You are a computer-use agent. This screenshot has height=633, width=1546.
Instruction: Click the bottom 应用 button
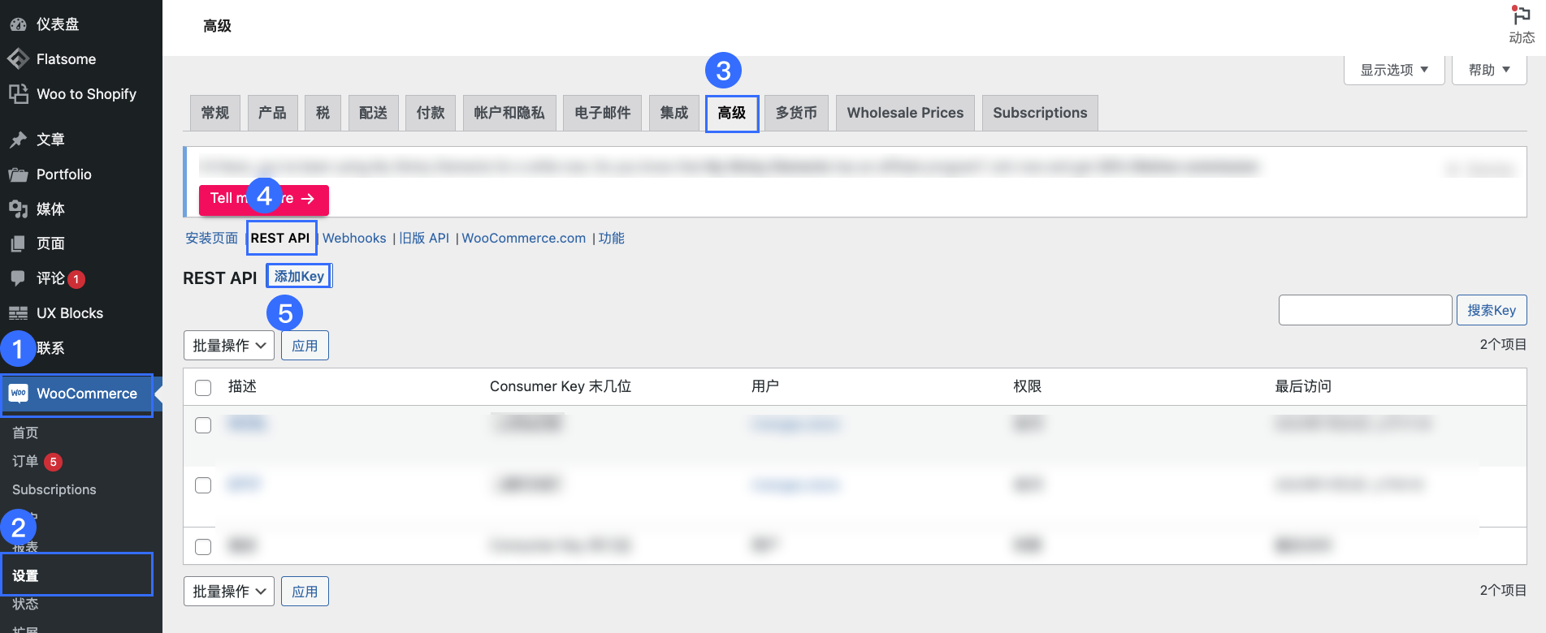pyautogui.click(x=305, y=592)
